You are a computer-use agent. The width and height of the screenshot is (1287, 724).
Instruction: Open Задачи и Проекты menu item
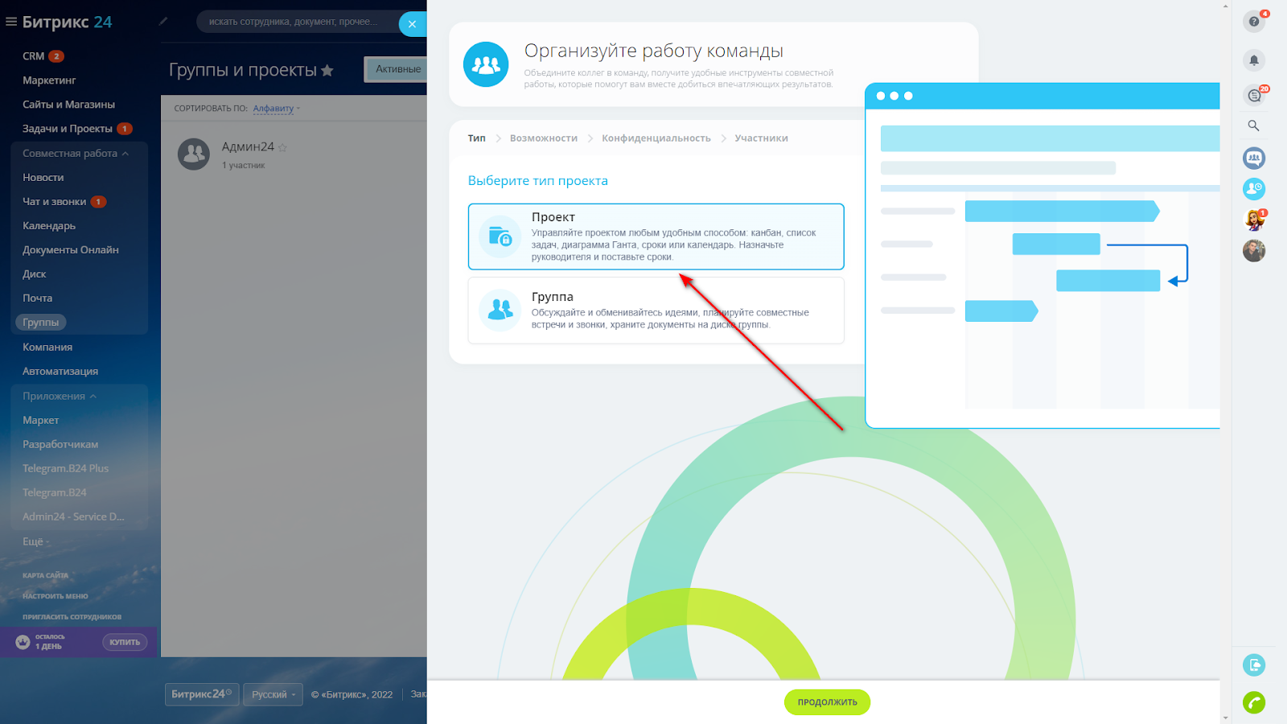[68, 129]
